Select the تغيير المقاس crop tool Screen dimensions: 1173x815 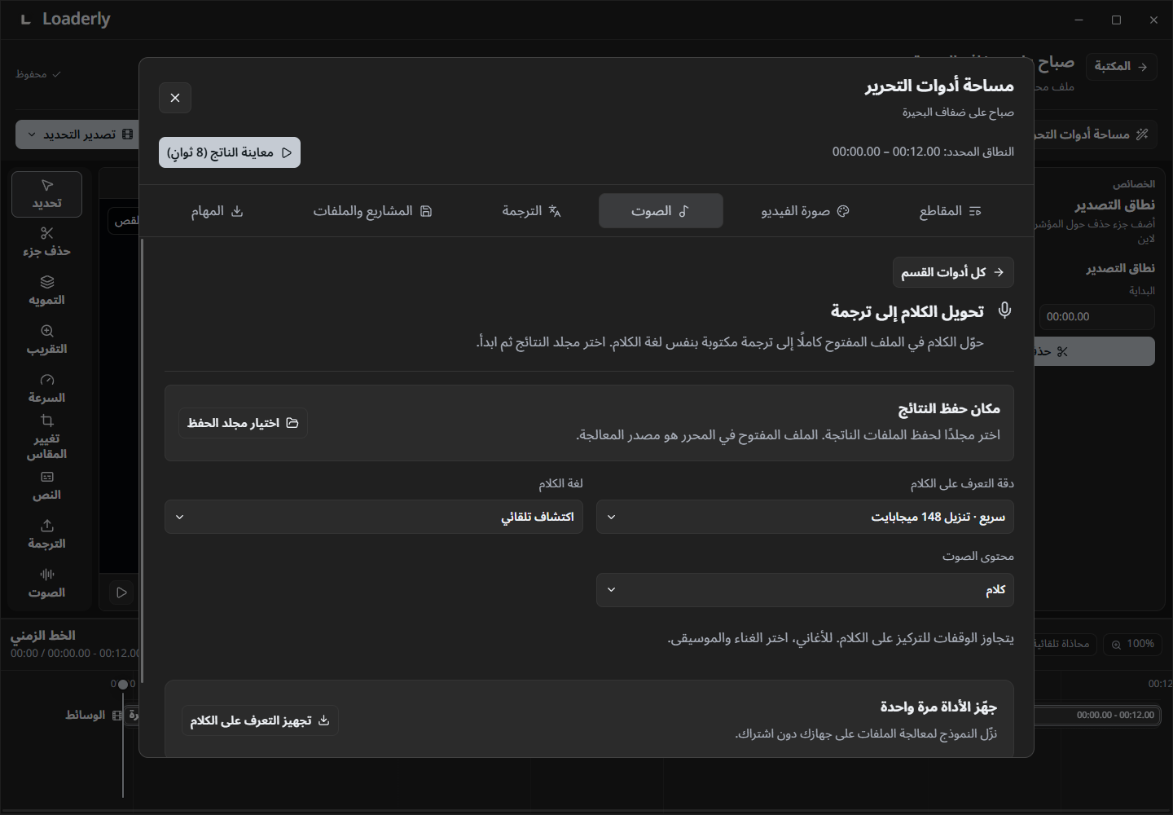tap(46, 437)
